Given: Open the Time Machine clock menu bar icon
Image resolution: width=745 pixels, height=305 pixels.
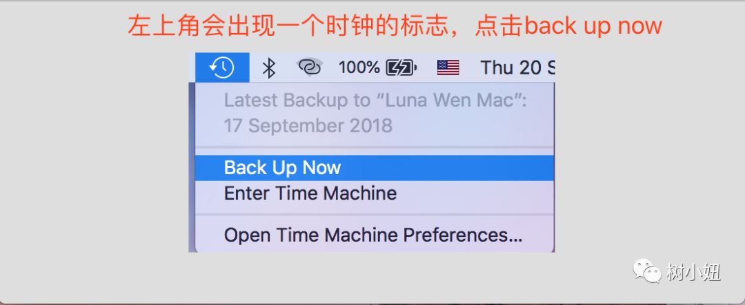Looking at the screenshot, I should (222, 68).
